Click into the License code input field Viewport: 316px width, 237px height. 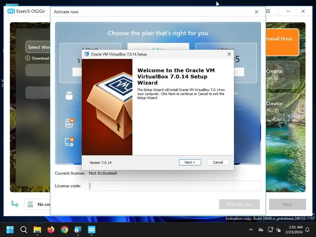pos(175,186)
